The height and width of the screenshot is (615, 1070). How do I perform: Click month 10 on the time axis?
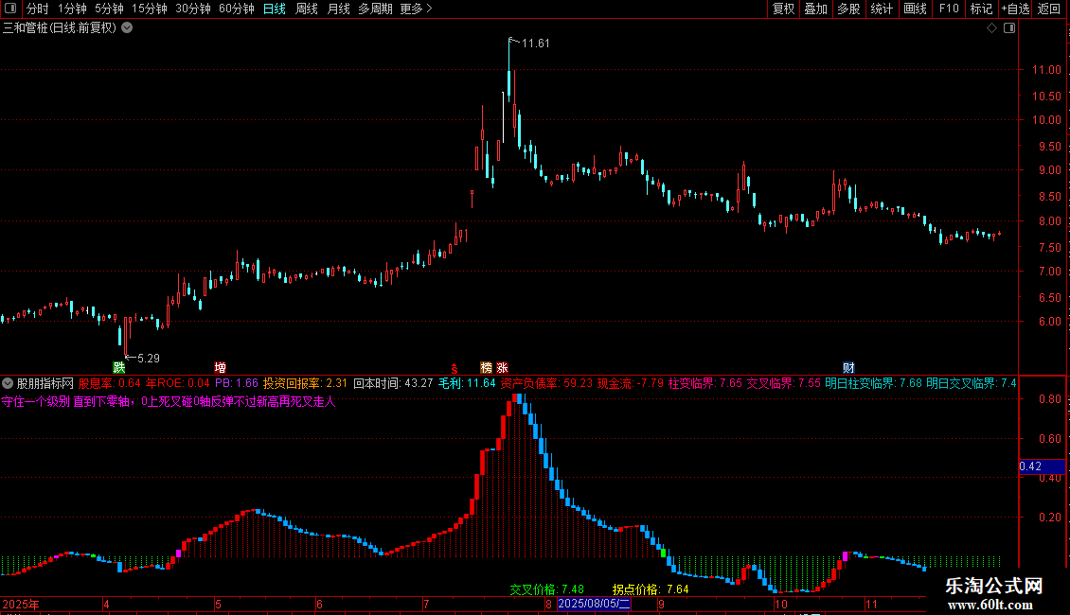pos(780,604)
